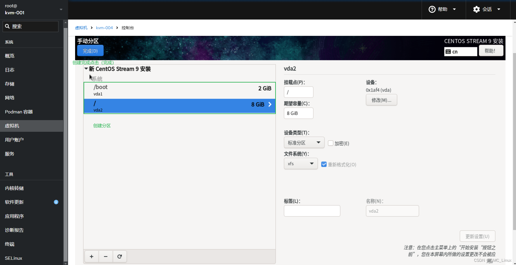Select 存储 in the sidebar
Screen dimensions: 516x265
pos(9,84)
